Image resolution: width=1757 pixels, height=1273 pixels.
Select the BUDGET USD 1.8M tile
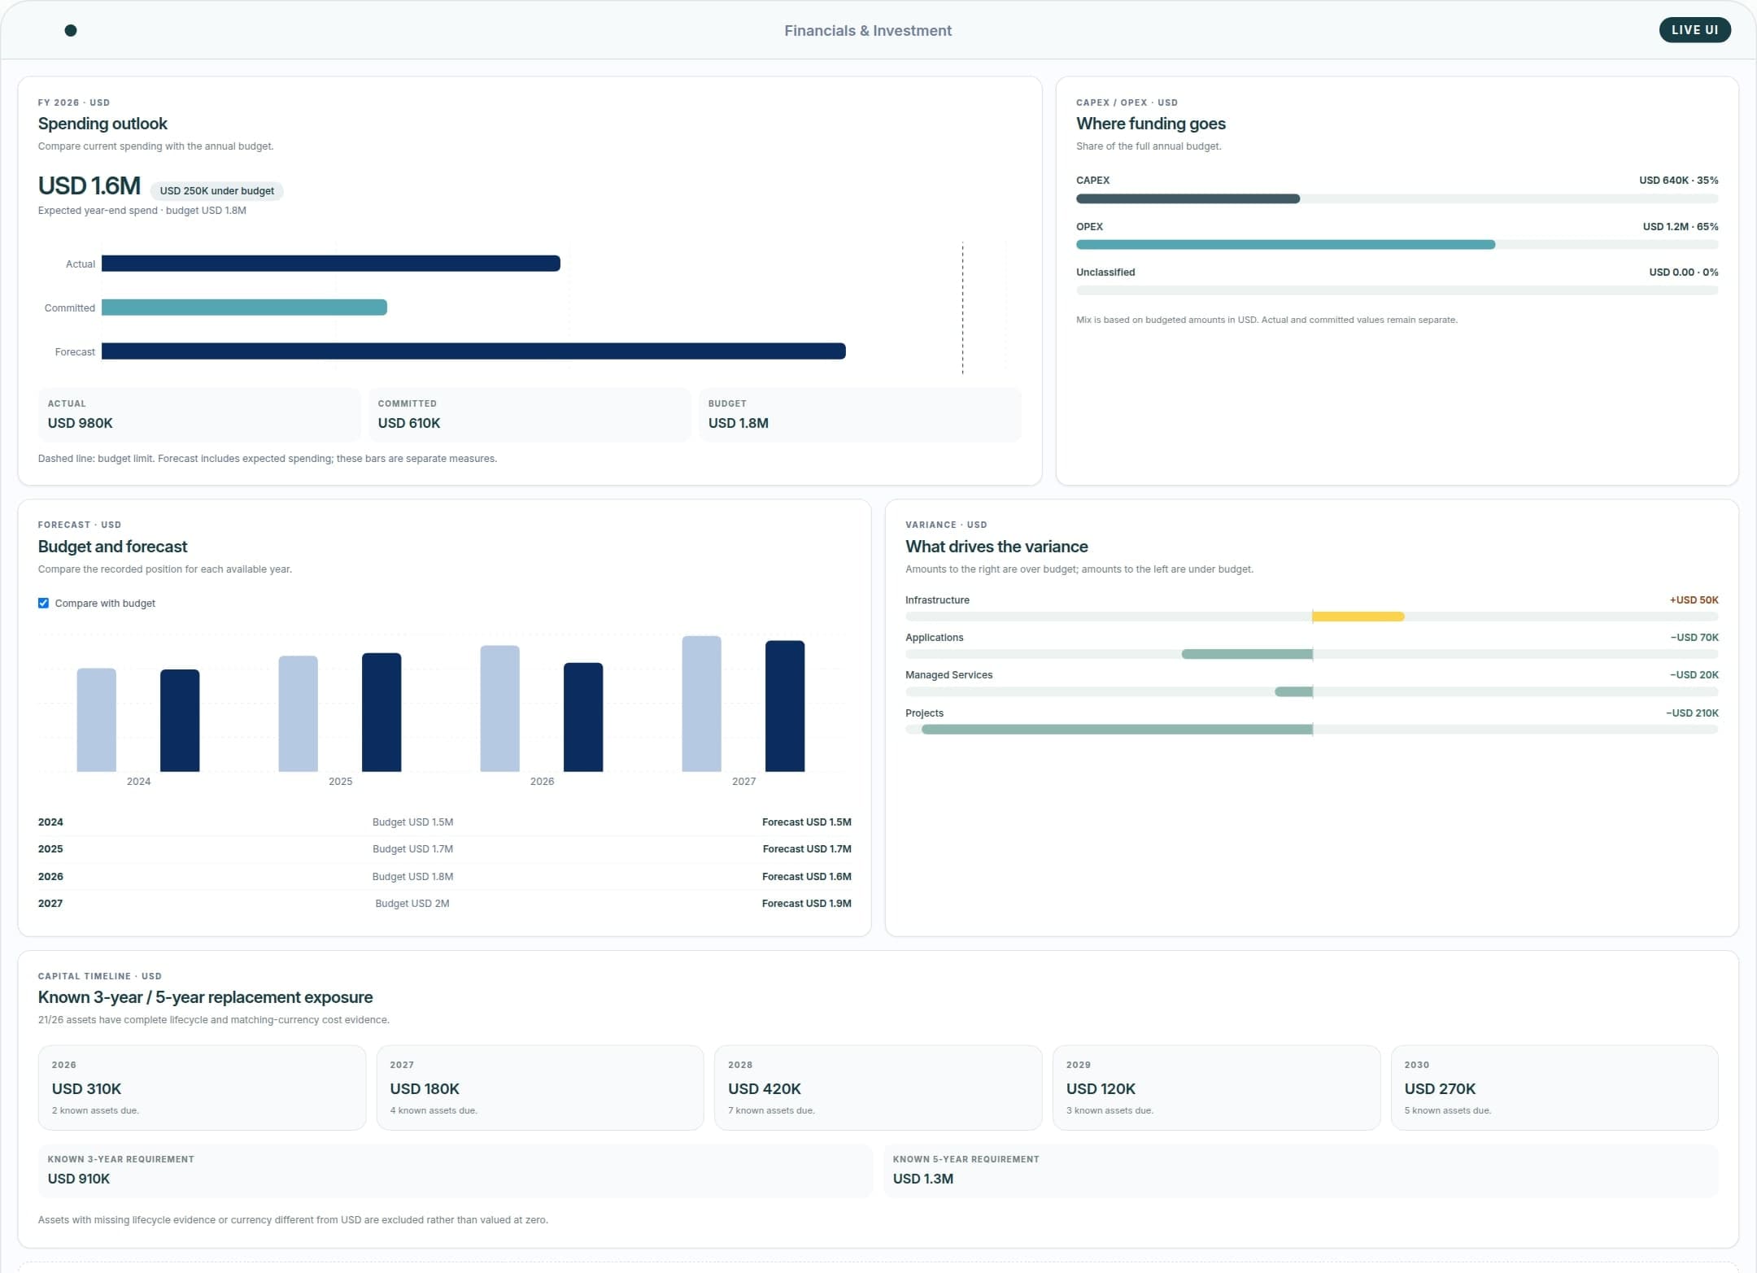click(x=860, y=415)
